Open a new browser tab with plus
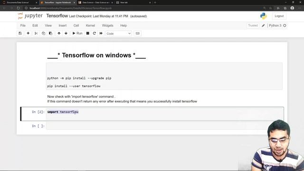The height and width of the screenshot is (171, 304). point(155,2)
